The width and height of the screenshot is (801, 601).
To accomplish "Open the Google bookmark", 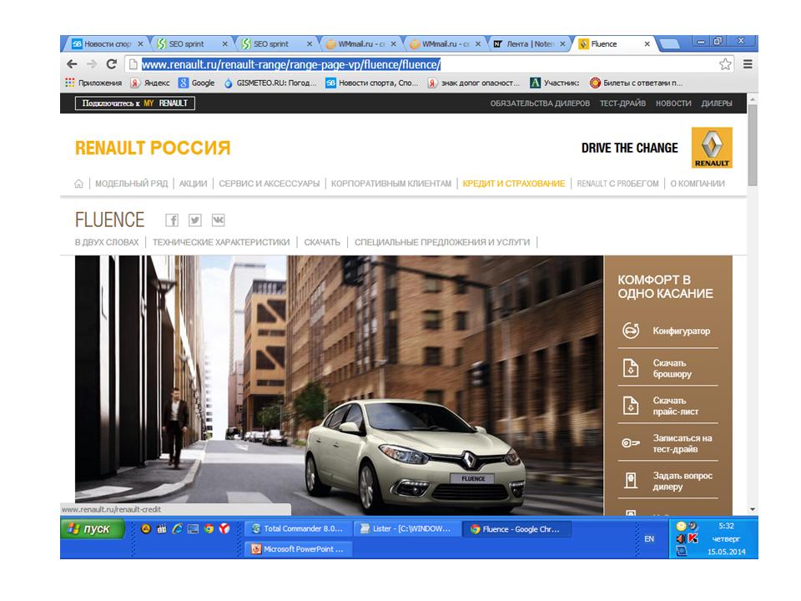I will [197, 83].
